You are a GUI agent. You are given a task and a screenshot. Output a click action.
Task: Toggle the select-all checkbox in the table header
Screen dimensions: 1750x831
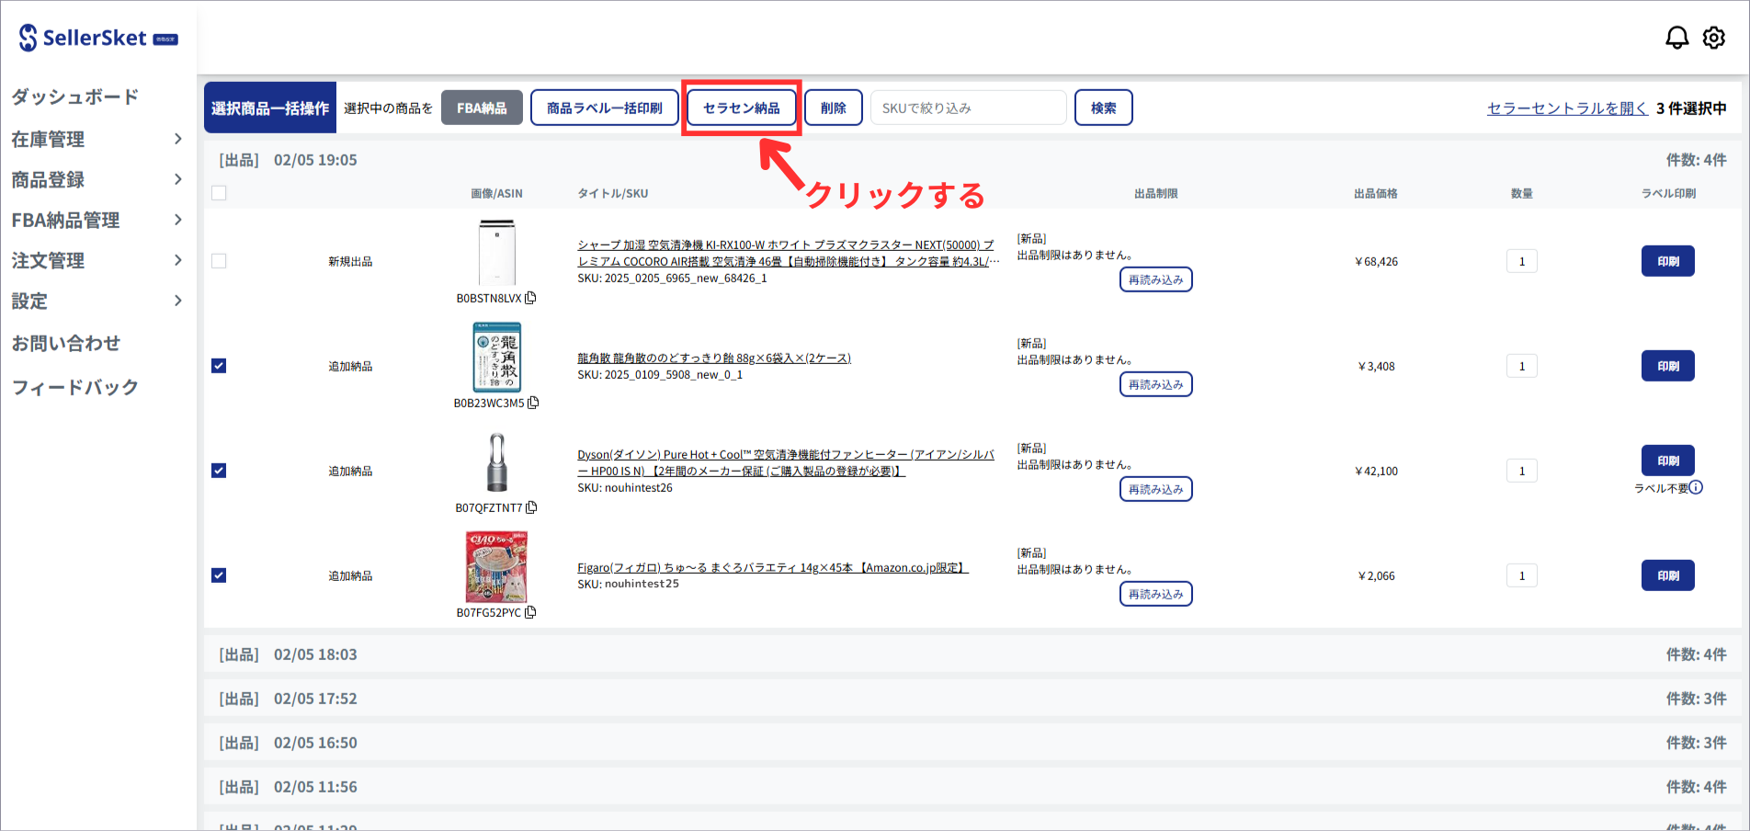point(219,193)
